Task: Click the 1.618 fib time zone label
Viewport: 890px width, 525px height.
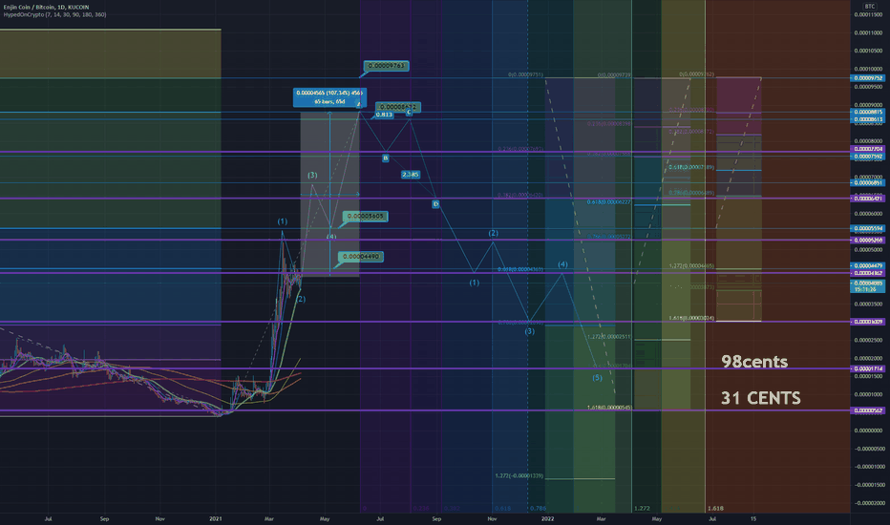Action: pyautogui.click(x=716, y=509)
